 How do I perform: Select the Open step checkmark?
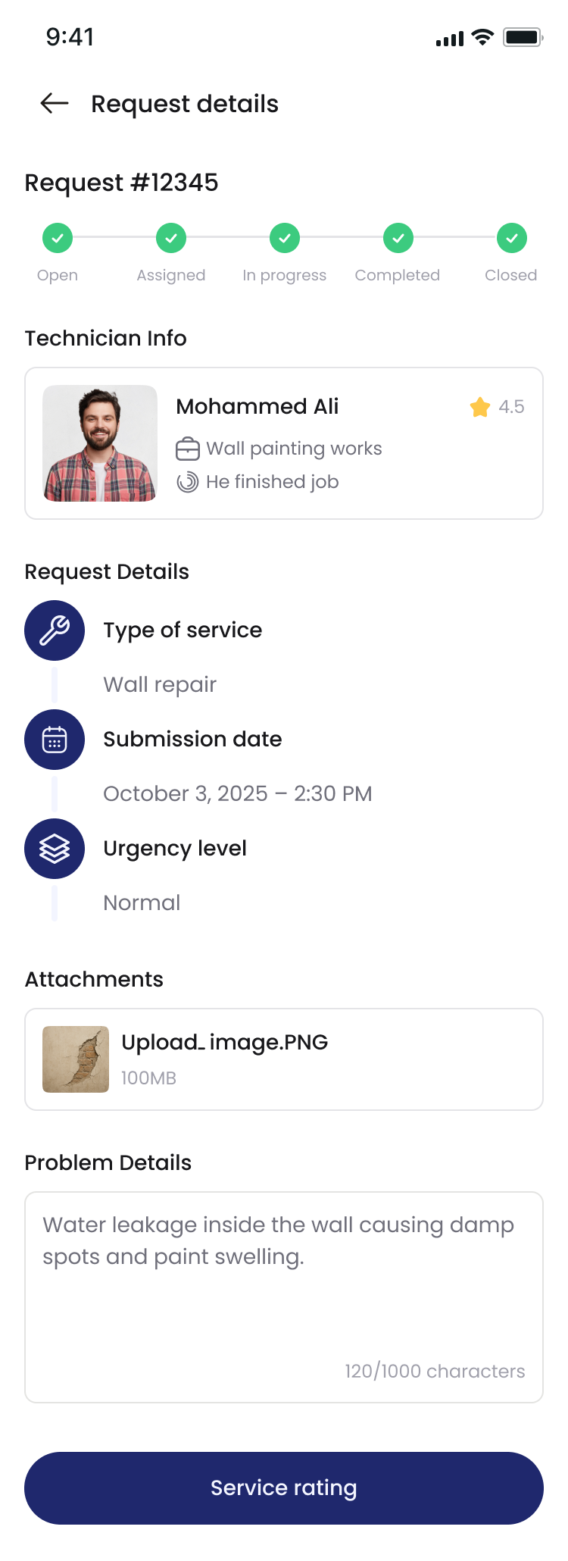point(58,238)
